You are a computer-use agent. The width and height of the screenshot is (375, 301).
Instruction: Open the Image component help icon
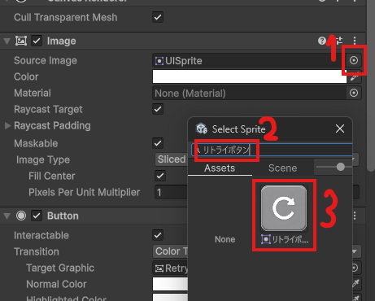[x=322, y=41]
